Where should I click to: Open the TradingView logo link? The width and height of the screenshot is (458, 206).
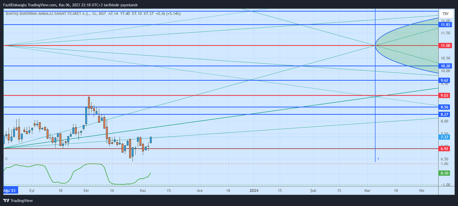(18, 201)
